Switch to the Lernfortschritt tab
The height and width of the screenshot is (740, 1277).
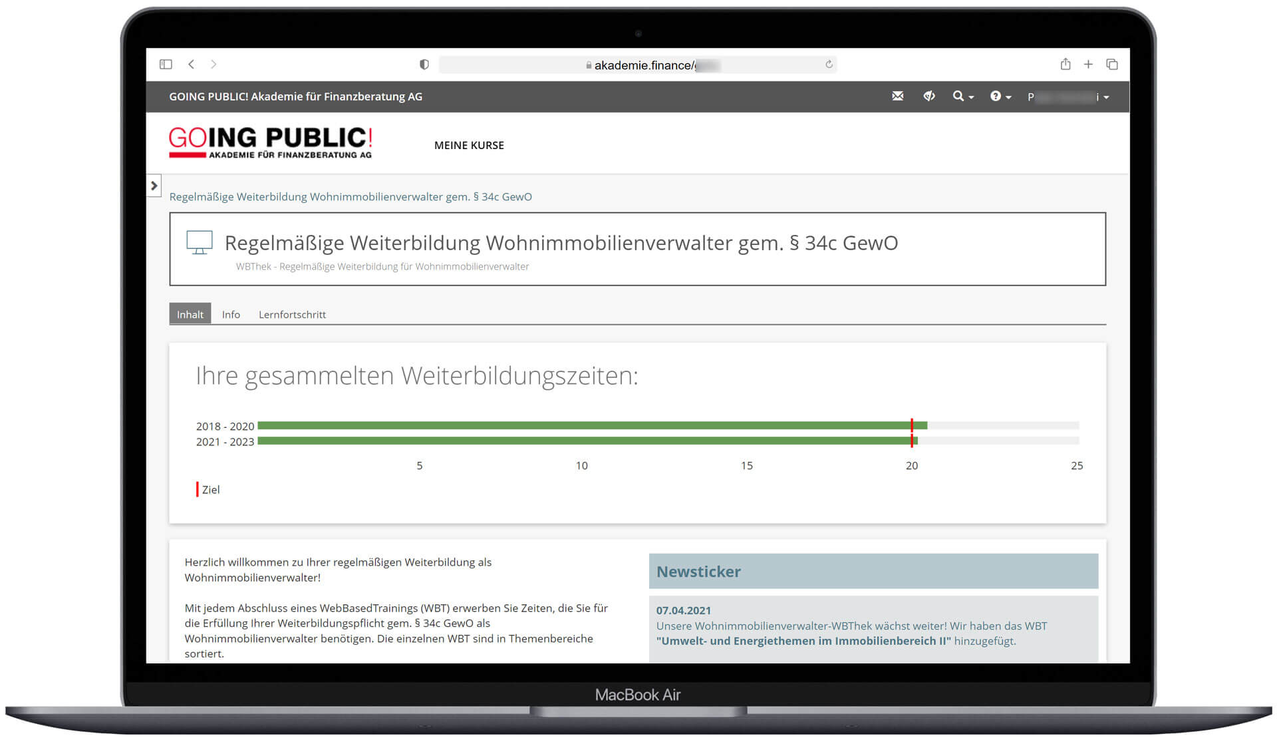pos(292,314)
